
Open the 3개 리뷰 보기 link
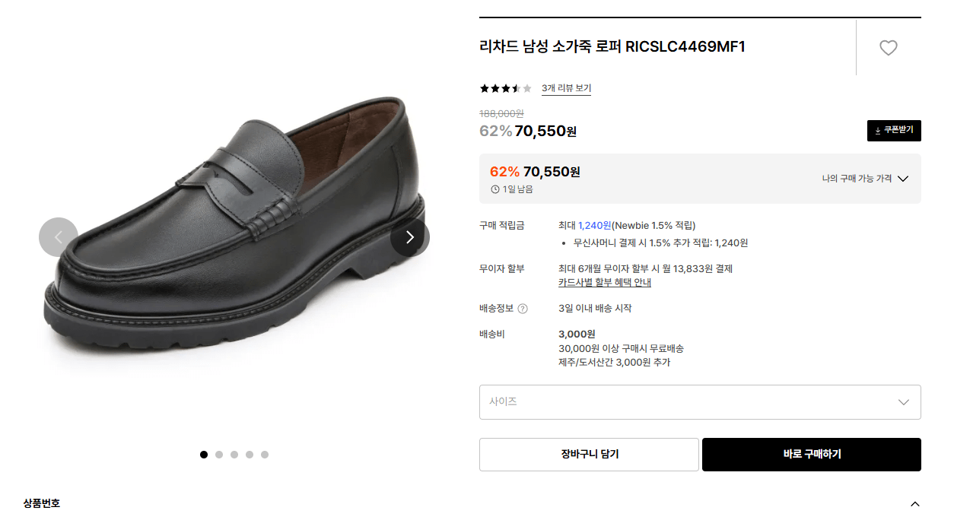[566, 89]
